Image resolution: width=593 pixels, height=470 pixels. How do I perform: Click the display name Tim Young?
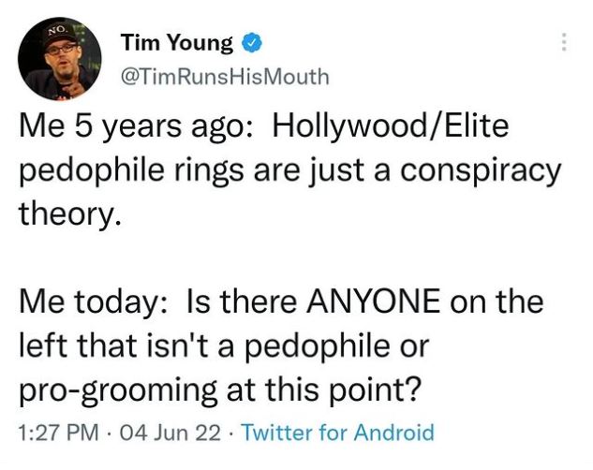click(177, 42)
